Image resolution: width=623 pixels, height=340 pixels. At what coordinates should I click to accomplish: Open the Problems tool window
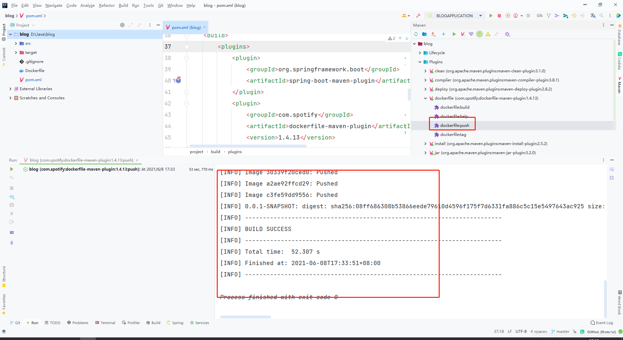click(x=78, y=322)
